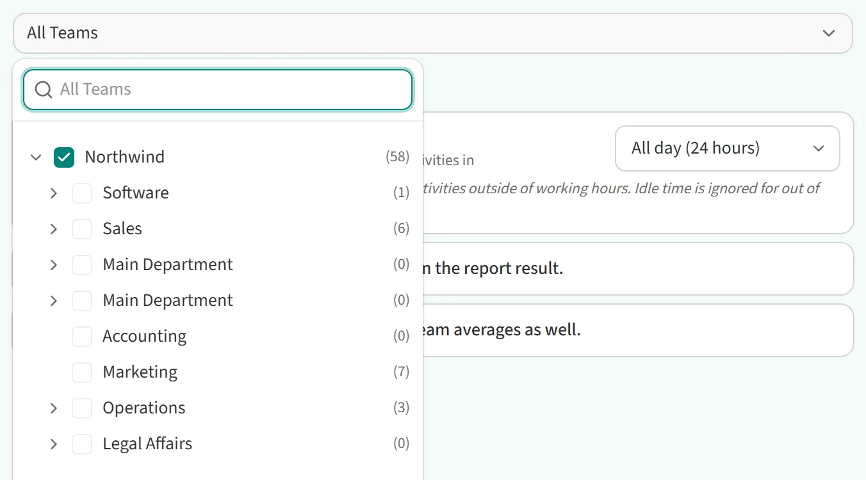The width and height of the screenshot is (866, 480).
Task: Tick the Marketing checkbox
Action: (x=82, y=372)
